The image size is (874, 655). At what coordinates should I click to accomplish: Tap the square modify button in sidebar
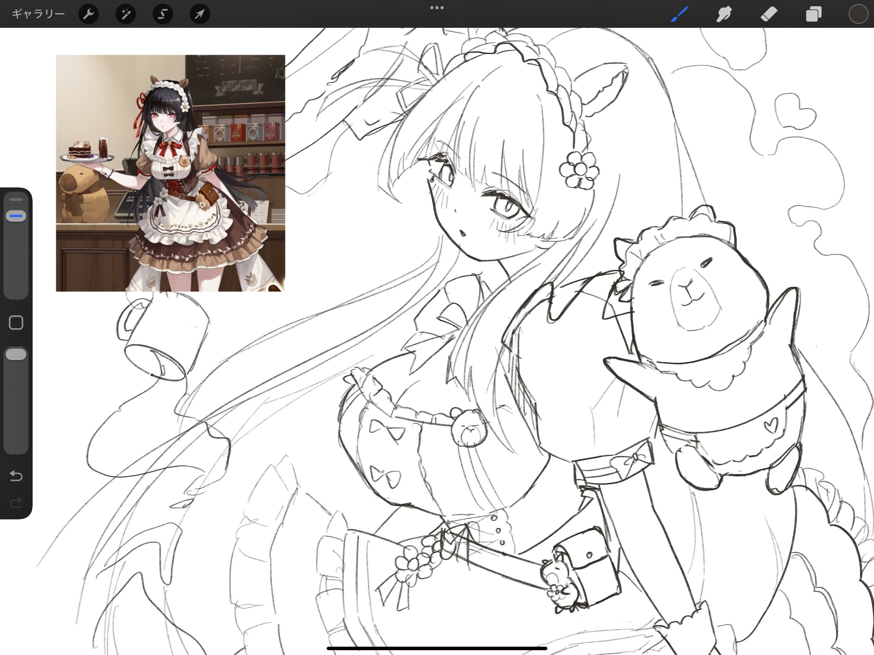tap(16, 322)
